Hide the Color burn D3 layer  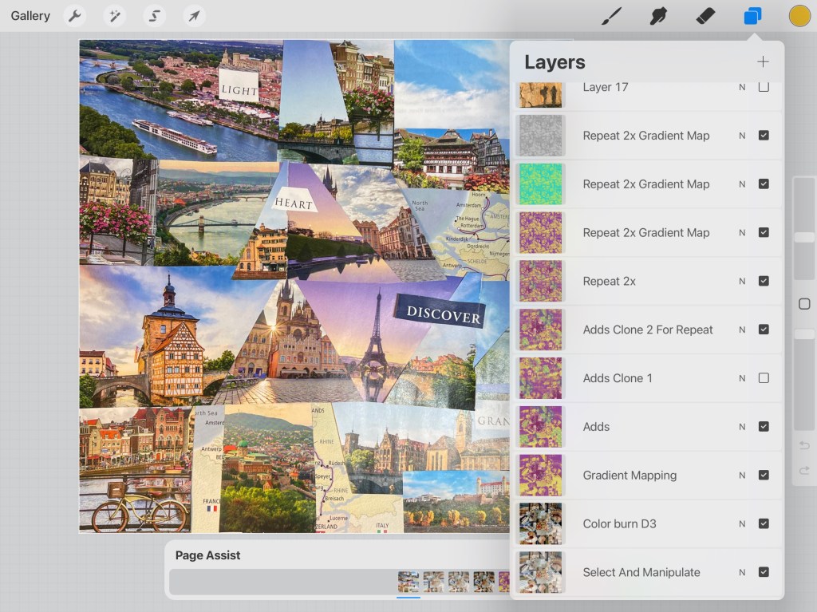point(764,523)
